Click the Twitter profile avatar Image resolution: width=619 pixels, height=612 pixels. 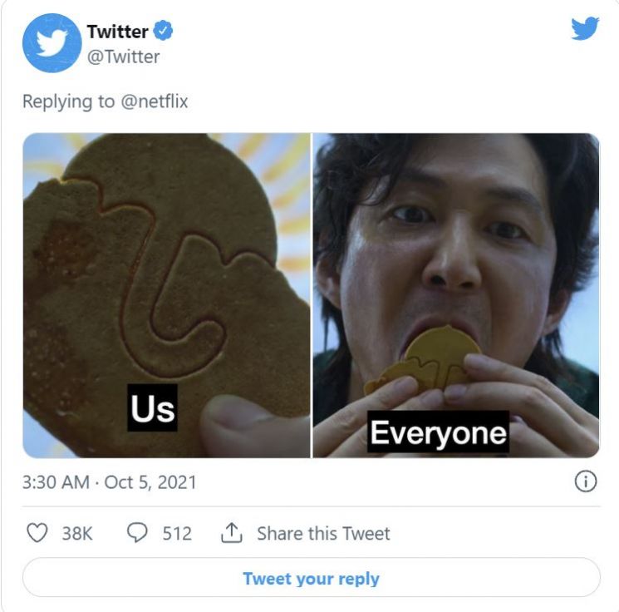coord(52,43)
